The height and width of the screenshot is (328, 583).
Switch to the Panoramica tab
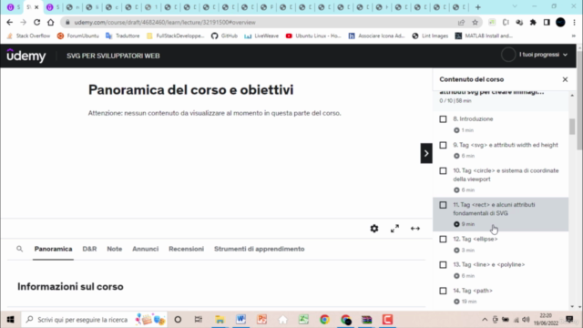tap(53, 249)
